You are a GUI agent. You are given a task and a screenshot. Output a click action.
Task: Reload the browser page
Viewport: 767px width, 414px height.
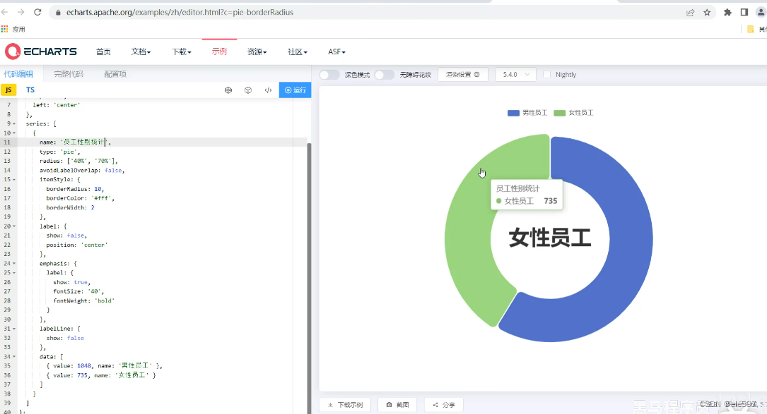37,12
